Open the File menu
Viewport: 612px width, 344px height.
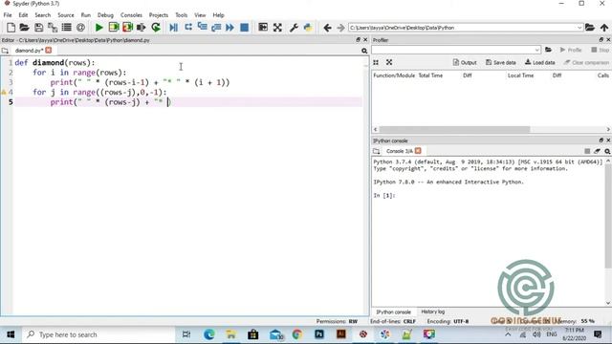coord(8,15)
